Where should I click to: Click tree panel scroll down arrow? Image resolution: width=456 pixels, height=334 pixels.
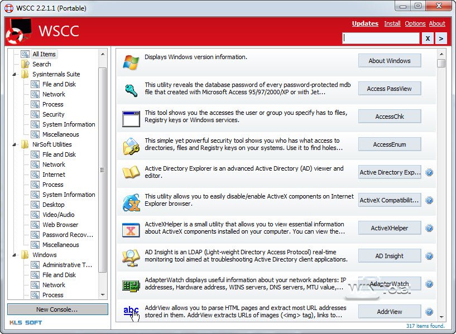coord(102,295)
